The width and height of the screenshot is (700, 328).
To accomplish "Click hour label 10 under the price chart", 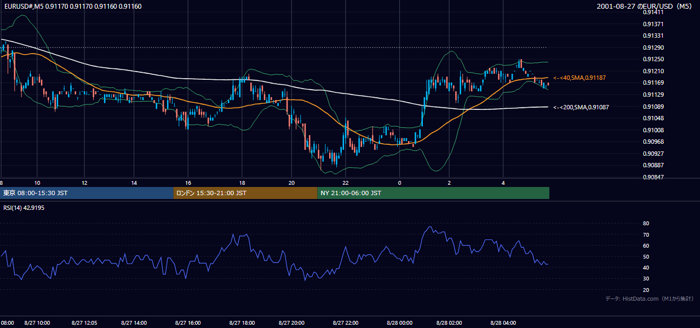I will (x=37, y=183).
